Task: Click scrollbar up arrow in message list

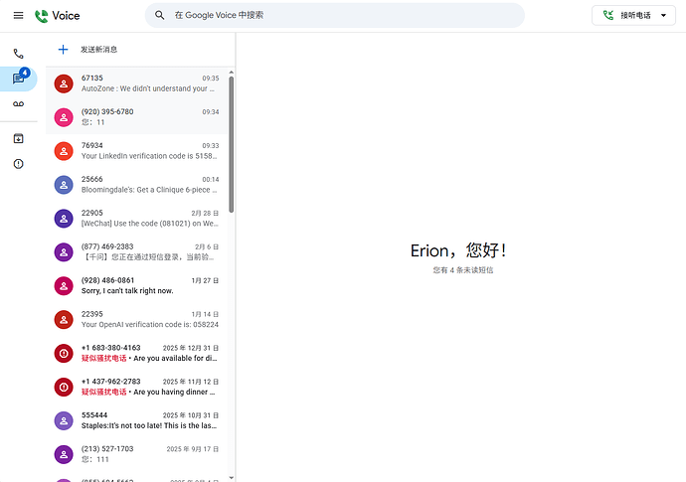Action: 231,73
